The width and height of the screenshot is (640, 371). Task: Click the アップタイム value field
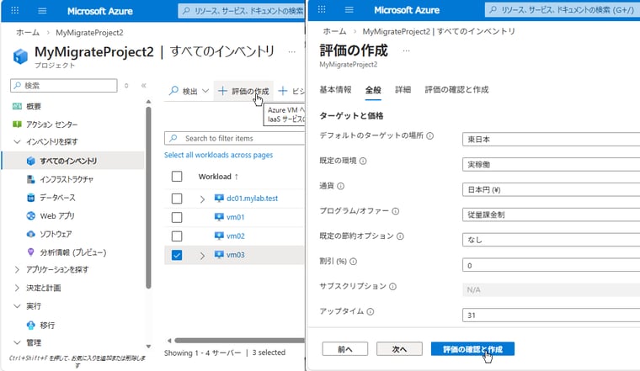click(x=551, y=315)
